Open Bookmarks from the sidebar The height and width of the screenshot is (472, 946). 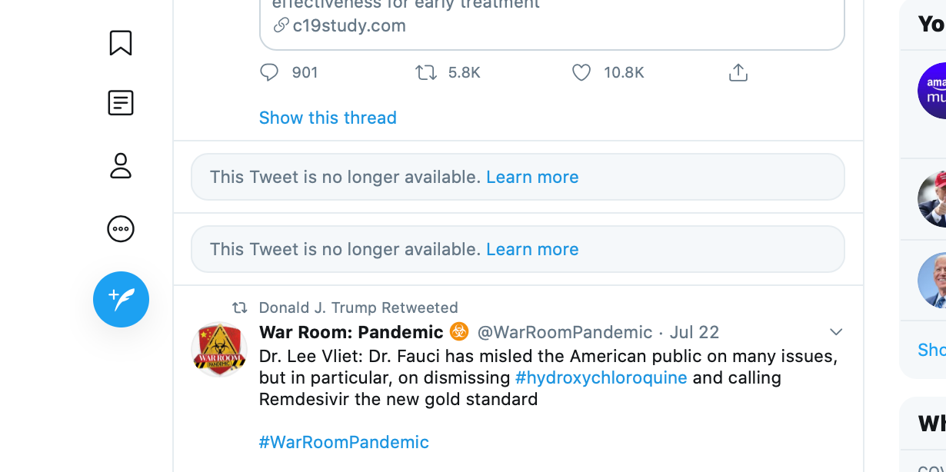click(121, 43)
